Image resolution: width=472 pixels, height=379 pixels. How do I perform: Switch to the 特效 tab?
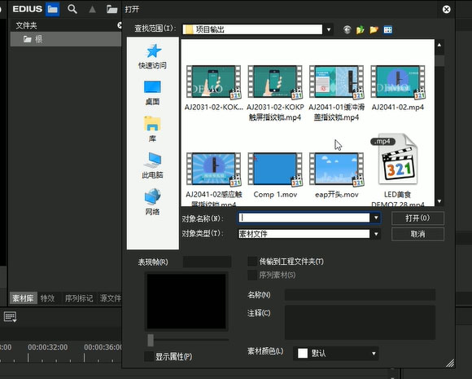47,298
